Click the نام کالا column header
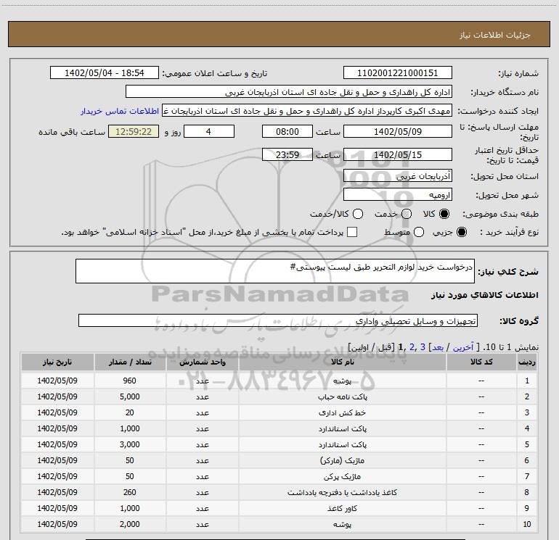This screenshot has width=559, height=540. coord(342,362)
